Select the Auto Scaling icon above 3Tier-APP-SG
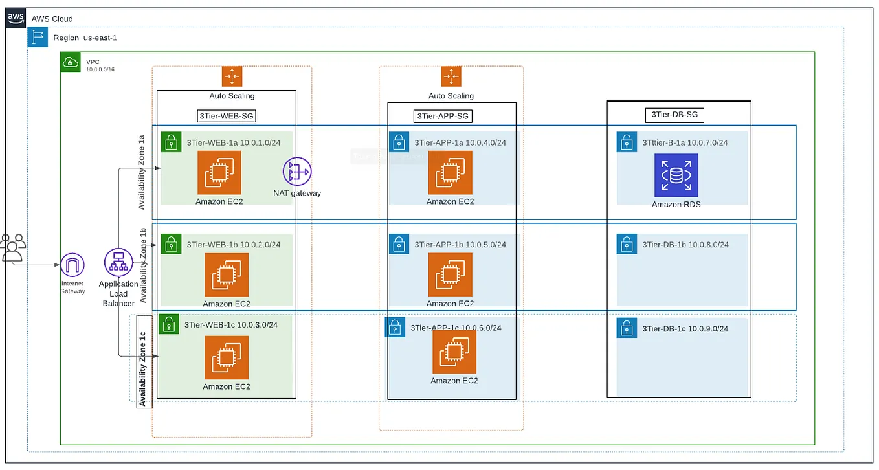Screen dimensions: 879x470 pyautogui.click(x=451, y=76)
